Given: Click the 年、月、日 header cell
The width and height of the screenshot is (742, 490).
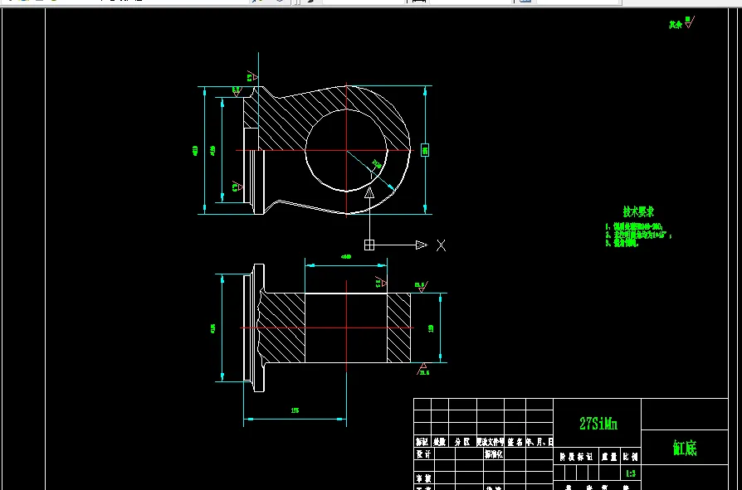Looking at the screenshot, I should pos(539,442).
